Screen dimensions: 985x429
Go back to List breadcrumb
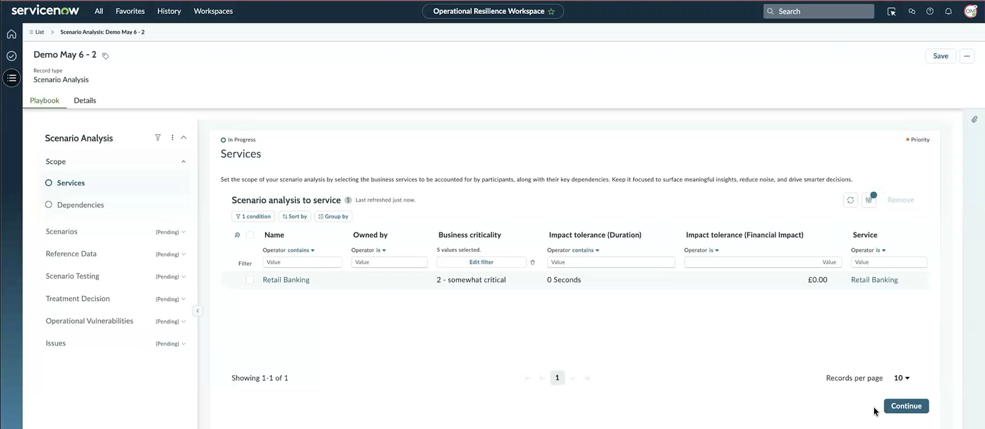pos(37,32)
